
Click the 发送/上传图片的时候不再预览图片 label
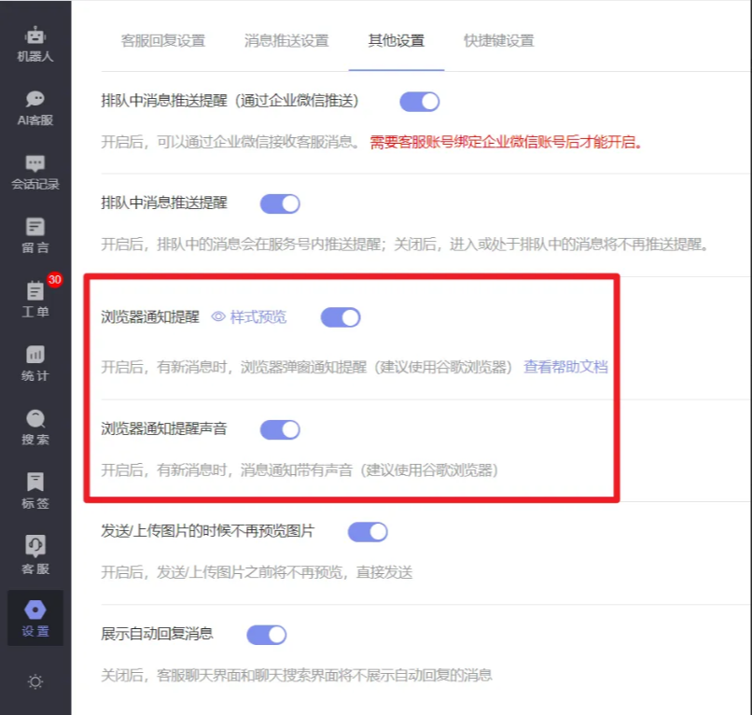pyautogui.click(x=208, y=531)
